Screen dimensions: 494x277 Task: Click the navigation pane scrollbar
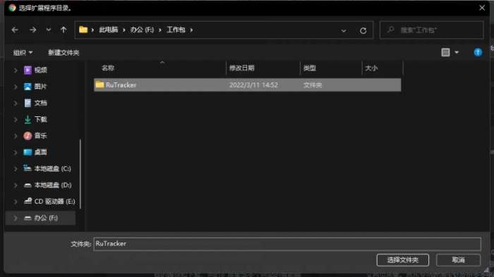point(80,174)
